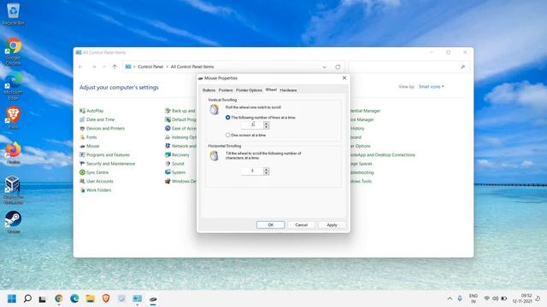Screen dimensions: 547x307
Task: Close the Mouse Properties dialog
Action: tap(344, 78)
